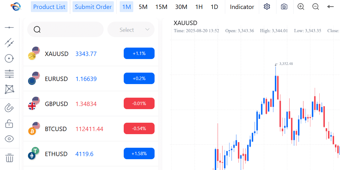340x170 pixels.
Task: Click the product search field
Action: tap(69, 30)
